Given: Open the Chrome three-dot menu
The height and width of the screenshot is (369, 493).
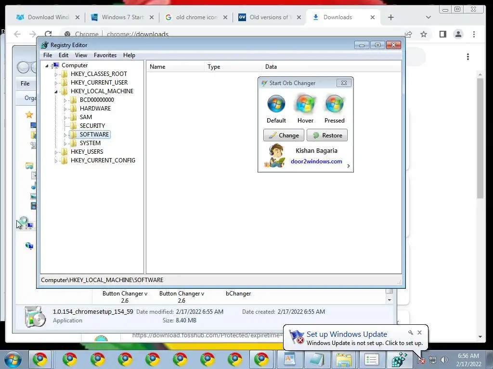Looking at the screenshot, I should 474,34.
